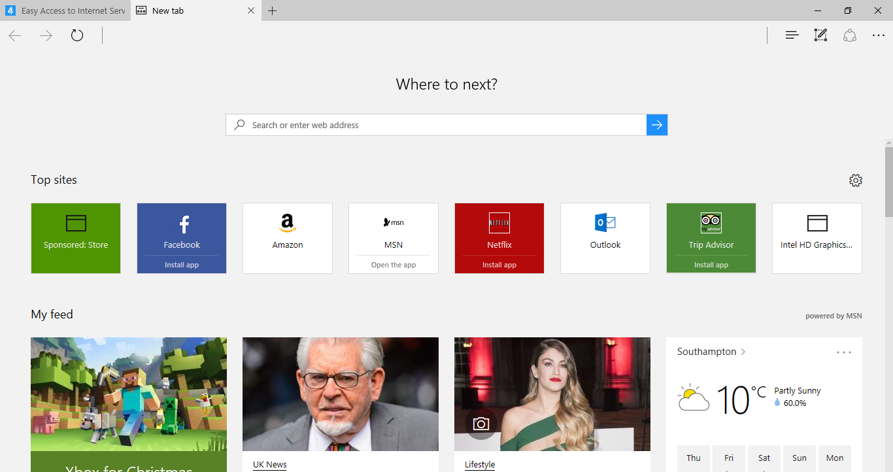Click the scrollbar up arrow
This screenshot has height=472, width=893.
coord(888,143)
